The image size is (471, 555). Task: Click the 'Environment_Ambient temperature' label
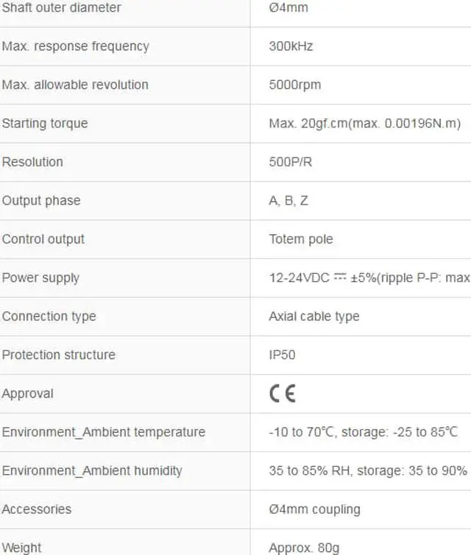pyautogui.click(x=103, y=432)
